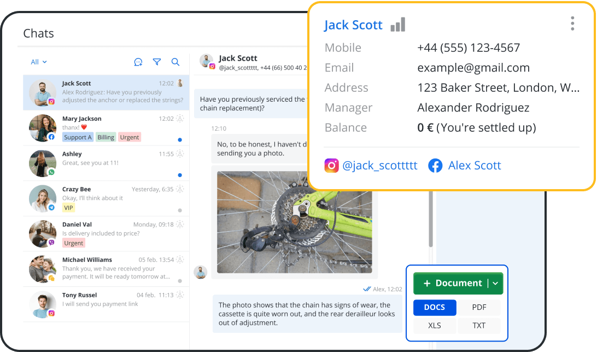Image resolution: width=597 pixels, height=352 pixels.
Task: Select the PDF format option
Action: coord(479,307)
